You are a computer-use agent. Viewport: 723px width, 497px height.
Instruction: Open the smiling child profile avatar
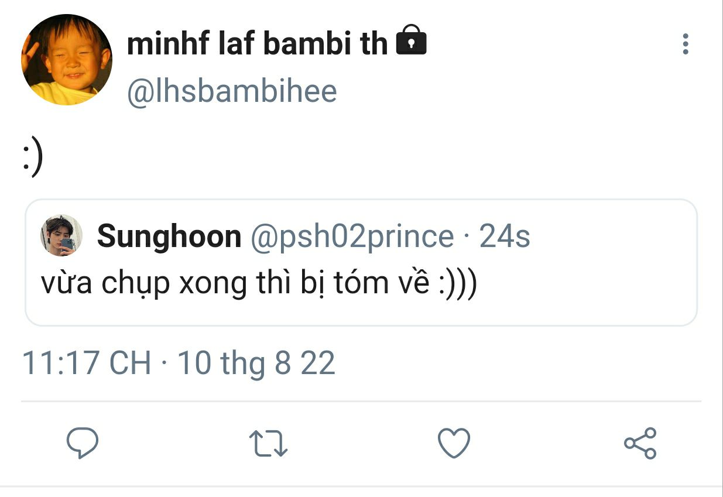[66, 60]
